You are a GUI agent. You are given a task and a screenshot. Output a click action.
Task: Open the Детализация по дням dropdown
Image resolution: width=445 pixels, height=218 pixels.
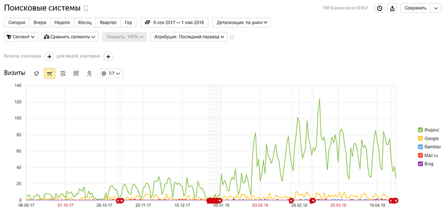pos(241,22)
